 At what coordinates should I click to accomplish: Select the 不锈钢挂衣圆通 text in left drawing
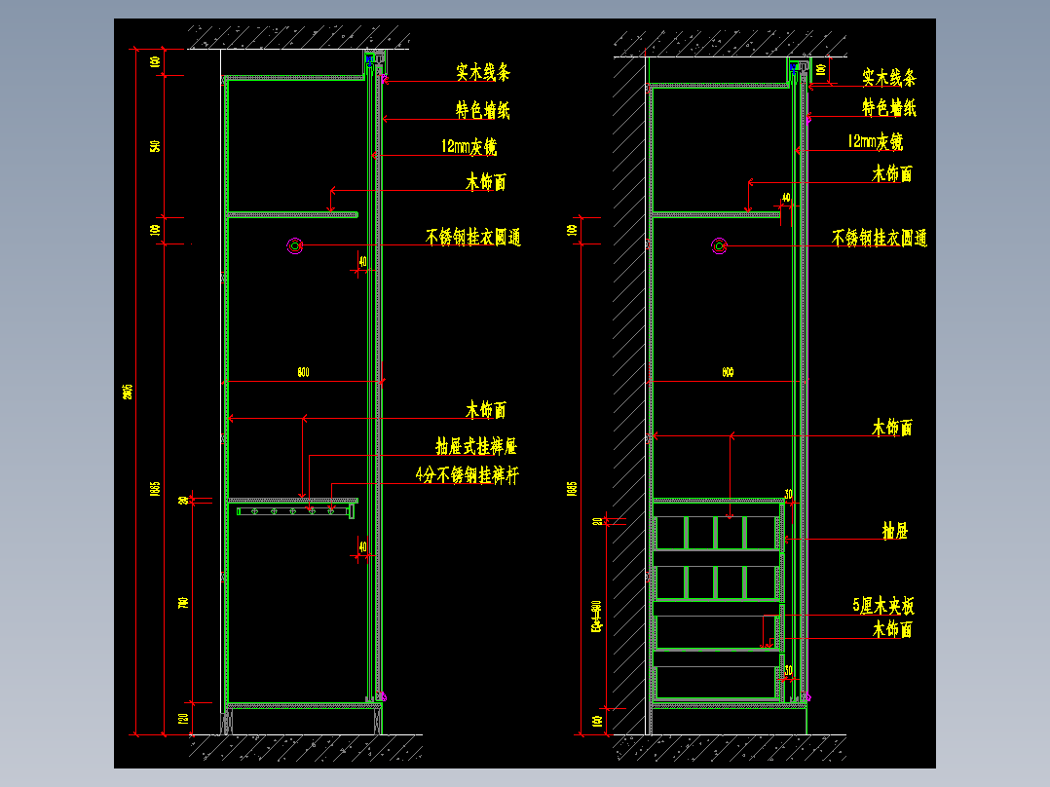point(473,237)
